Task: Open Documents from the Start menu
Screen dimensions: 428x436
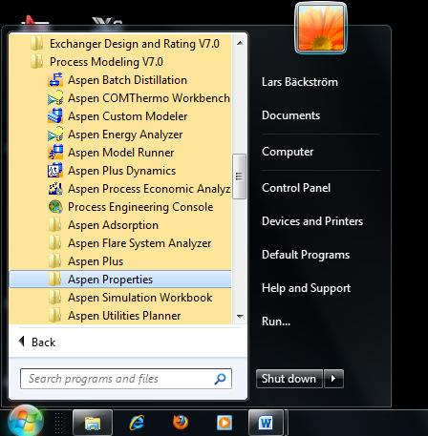Action: pyautogui.click(x=290, y=115)
